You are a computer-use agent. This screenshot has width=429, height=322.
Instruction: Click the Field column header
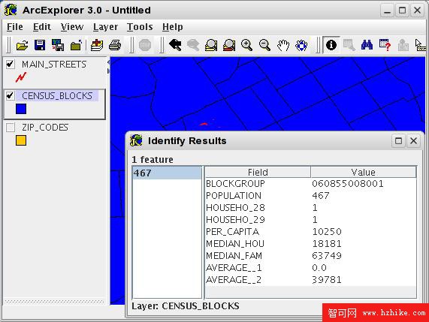(258, 172)
